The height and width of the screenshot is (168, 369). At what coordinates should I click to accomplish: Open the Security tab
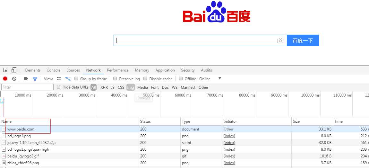pyautogui.click(x=188, y=70)
